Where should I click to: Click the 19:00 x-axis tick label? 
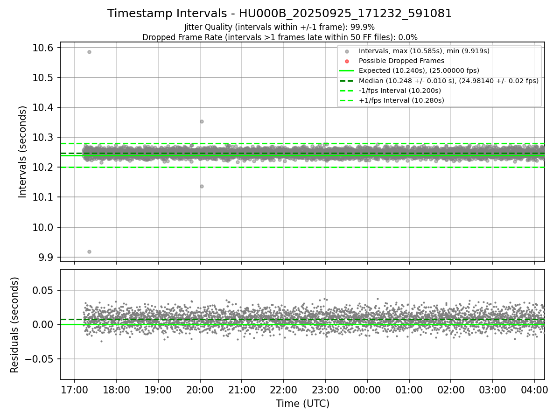coord(158,390)
